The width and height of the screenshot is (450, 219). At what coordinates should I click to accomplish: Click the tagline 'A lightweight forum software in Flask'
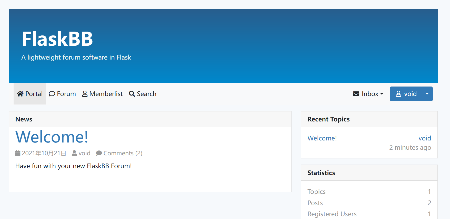pyautogui.click(x=76, y=57)
